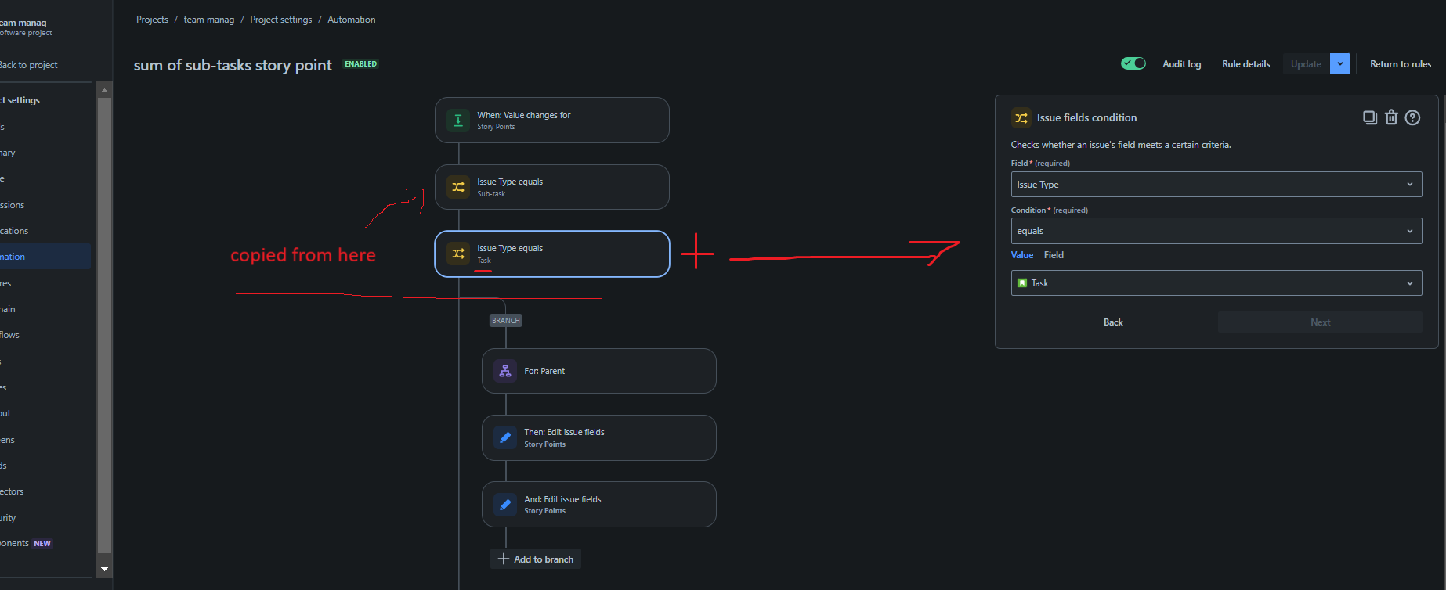Switch to the Value tab
1446x590 pixels.
click(x=1022, y=255)
